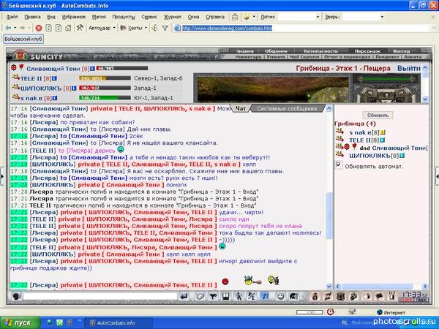Click the helmet icon in bottom bar
Viewport: 439px width, 329px height.
(x=293, y=296)
